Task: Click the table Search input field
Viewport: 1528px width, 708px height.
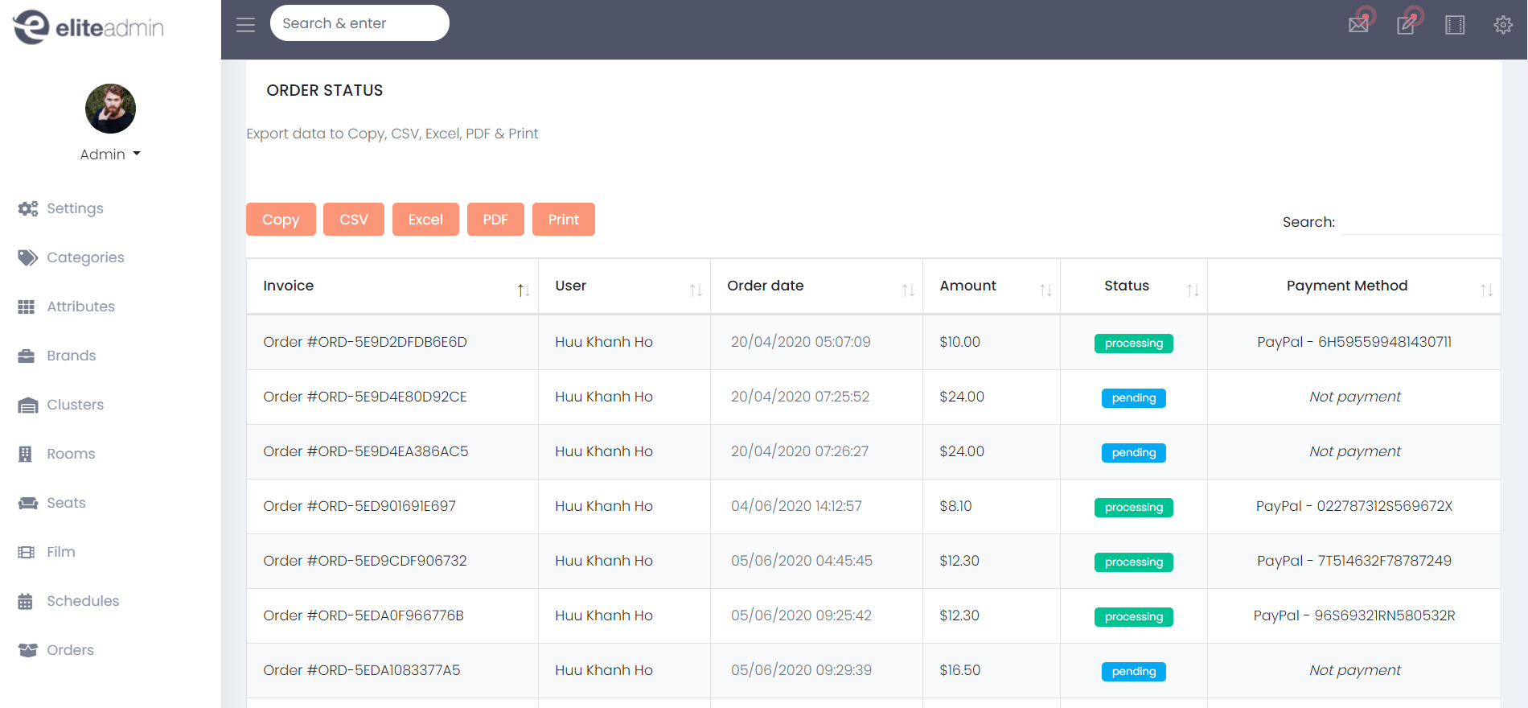Action: (x=1420, y=222)
